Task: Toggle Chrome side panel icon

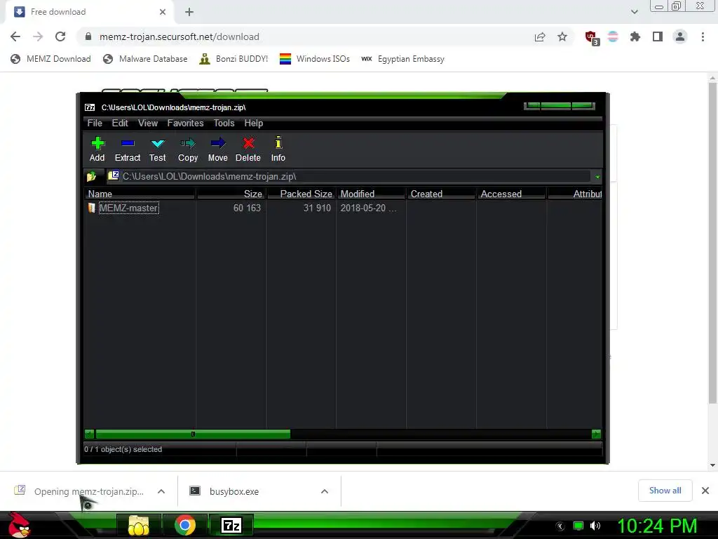Action: click(x=658, y=36)
